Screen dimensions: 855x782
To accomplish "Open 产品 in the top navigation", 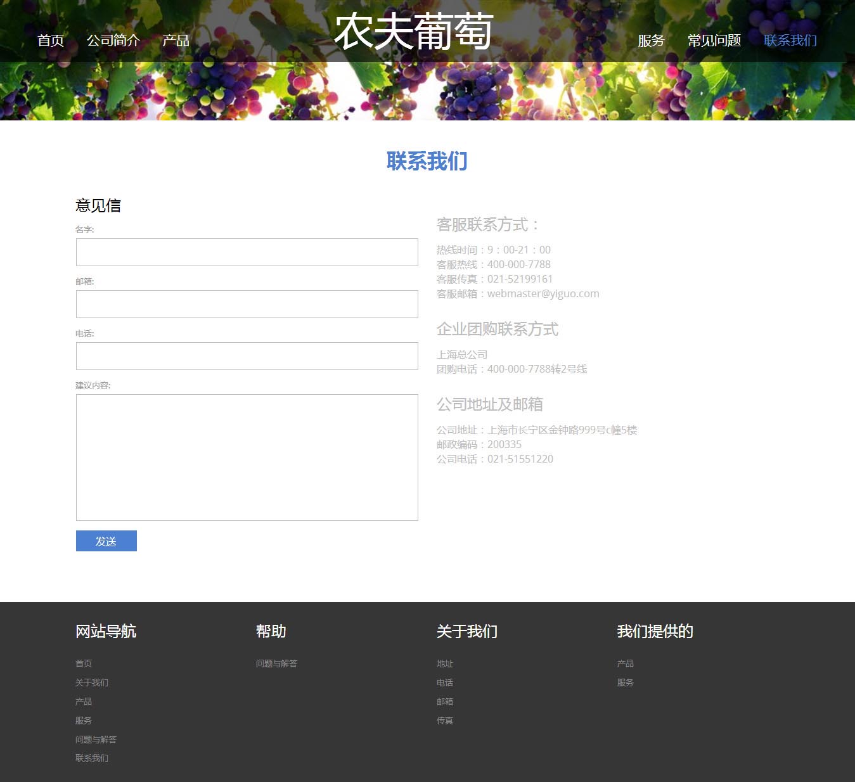I will 176,41.
